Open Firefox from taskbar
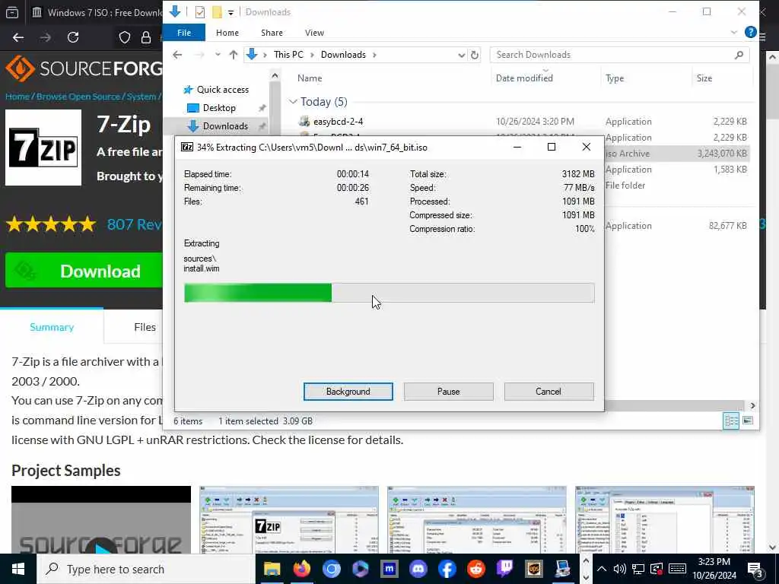 click(301, 569)
